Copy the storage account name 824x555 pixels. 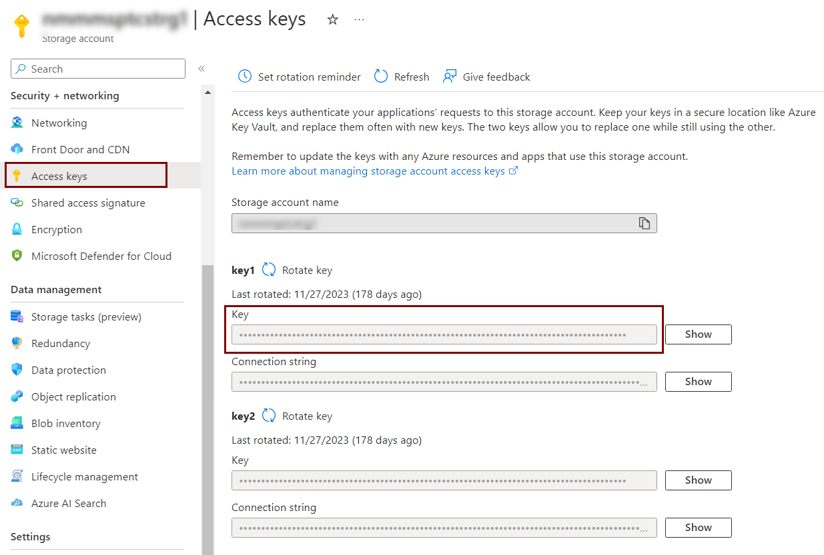click(x=644, y=223)
